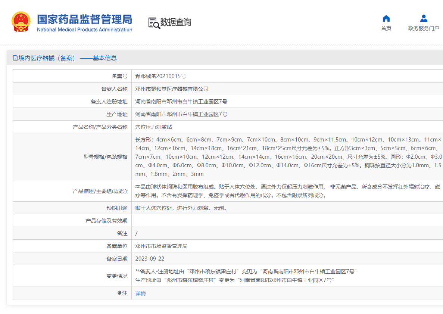This screenshot has width=443, height=314.
Task: Click the 备注 slash value
Action: coord(137,233)
